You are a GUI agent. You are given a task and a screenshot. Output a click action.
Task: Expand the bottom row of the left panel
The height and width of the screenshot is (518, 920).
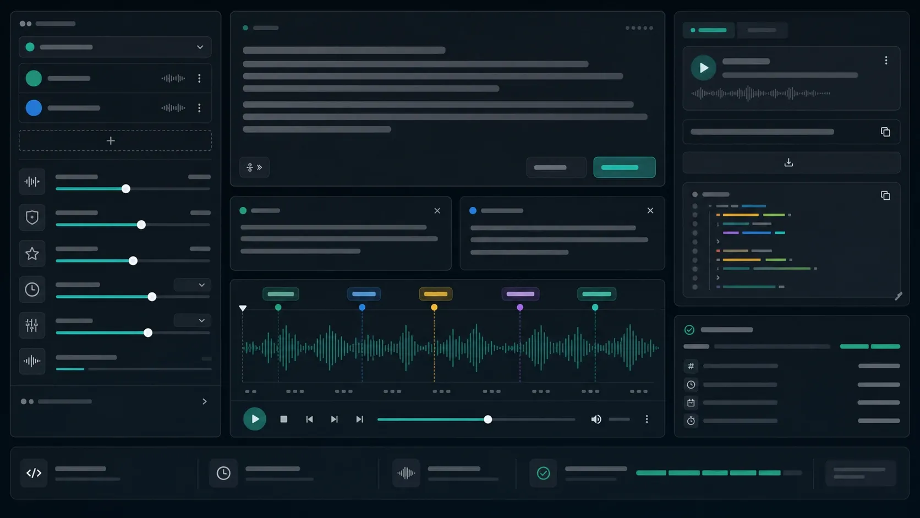[x=205, y=402]
